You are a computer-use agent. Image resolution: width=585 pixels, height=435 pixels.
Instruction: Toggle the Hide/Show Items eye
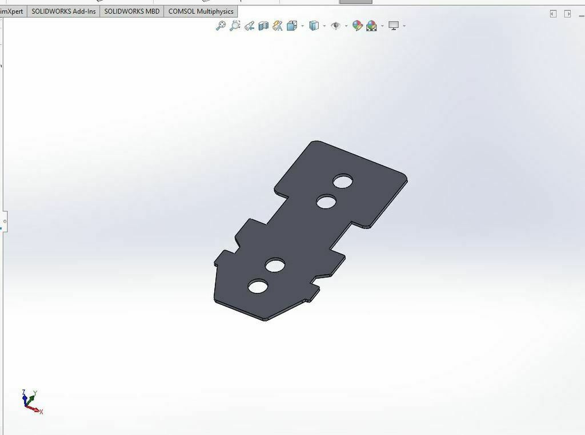pos(336,26)
